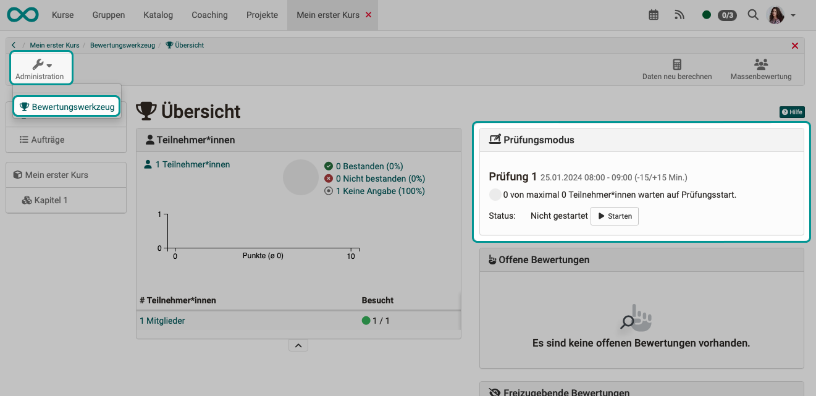Select Bewertungswerkzeug from the Administration menu
Screen dimensions: 816x396
[x=65, y=106]
